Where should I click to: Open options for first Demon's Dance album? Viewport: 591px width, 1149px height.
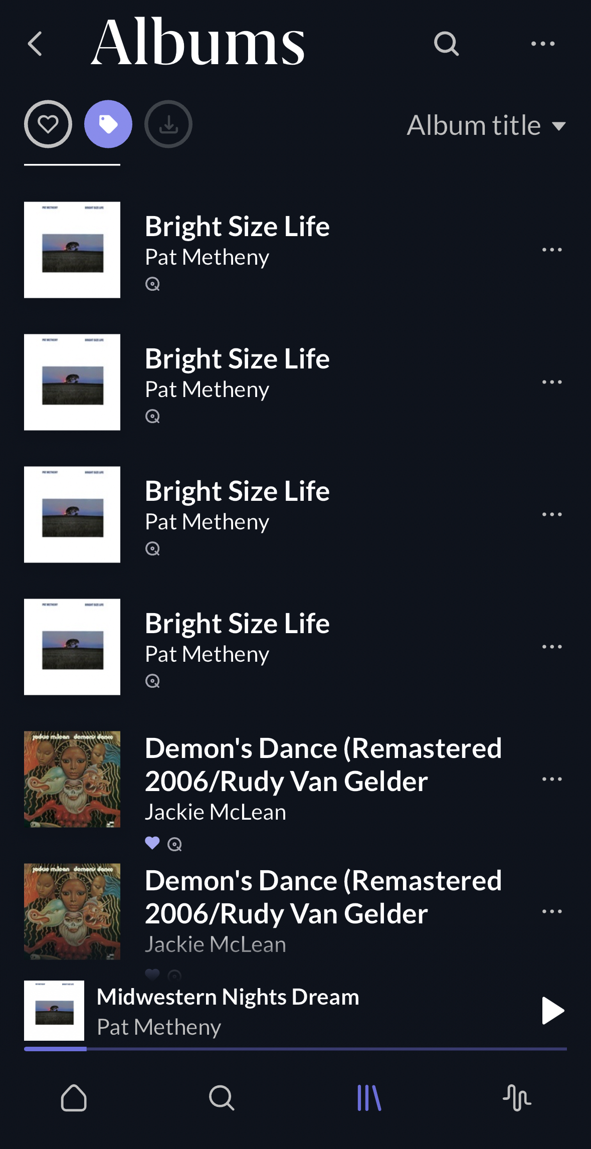552,779
